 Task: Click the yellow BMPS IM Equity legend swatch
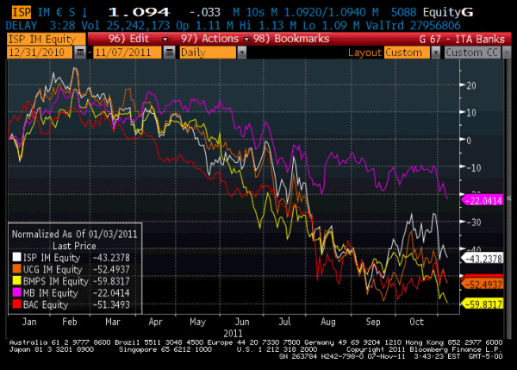coord(17,280)
